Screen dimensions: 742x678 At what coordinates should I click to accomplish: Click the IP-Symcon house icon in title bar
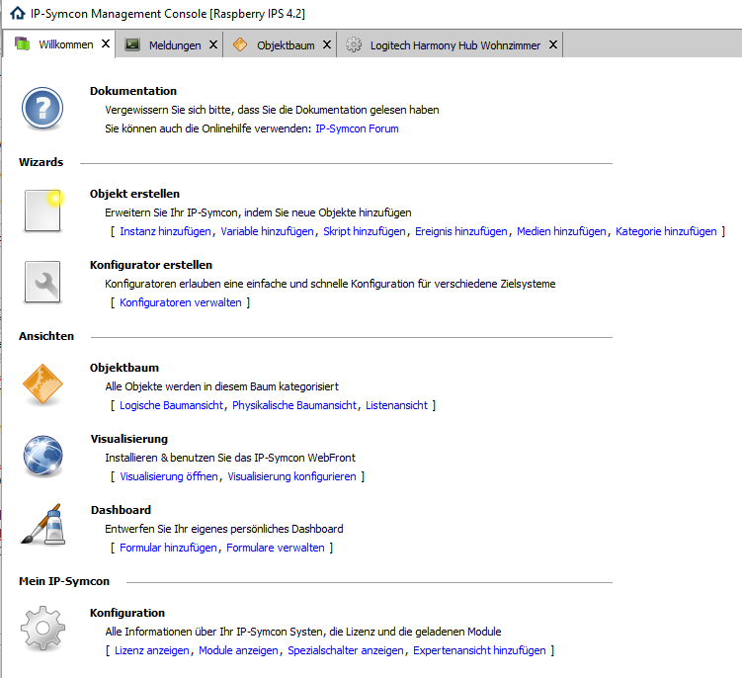(x=17, y=15)
